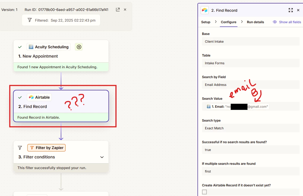Click the Search type Exact Match field
Viewport: 303px width, 196px height.
click(x=251, y=128)
